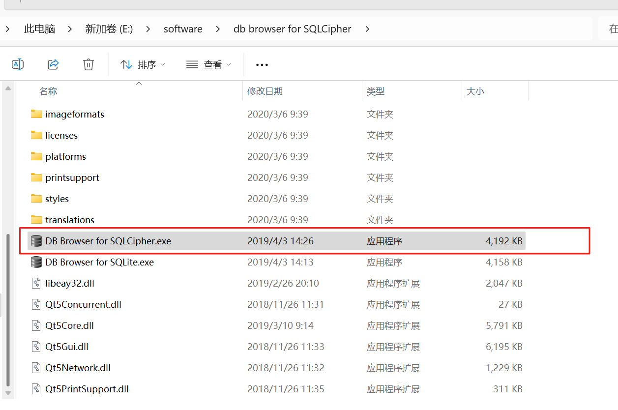The height and width of the screenshot is (410, 618).
Task: Open the 查看 view dropdown
Action: pos(209,64)
